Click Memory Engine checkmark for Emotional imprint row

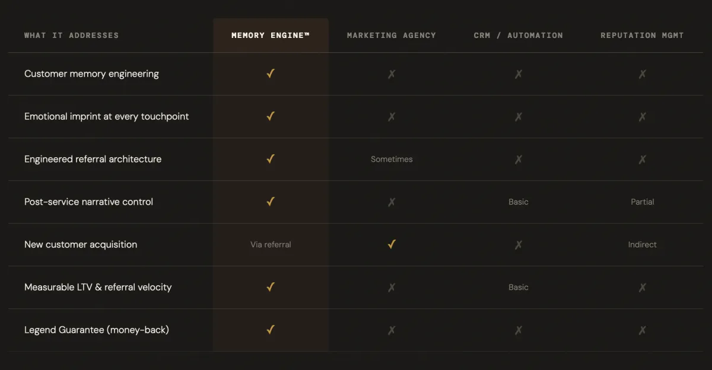point(271,117)
